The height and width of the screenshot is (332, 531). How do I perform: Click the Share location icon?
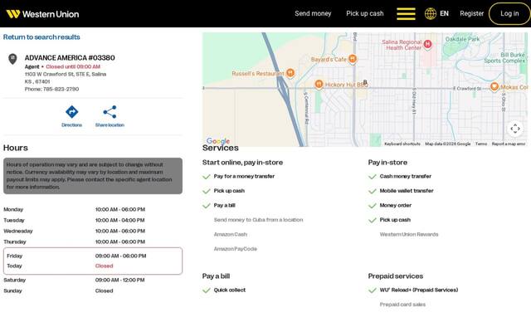[110, 112]
